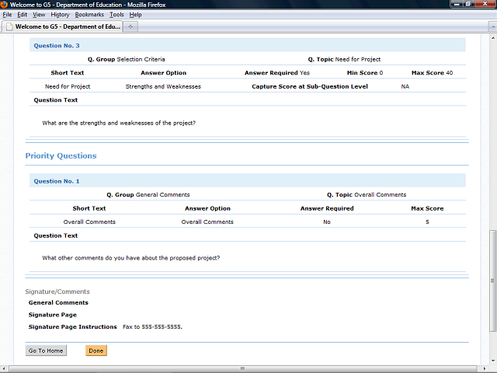
Task: Open the Help menu
Action: pyautogui.click(x=135, y=15)
